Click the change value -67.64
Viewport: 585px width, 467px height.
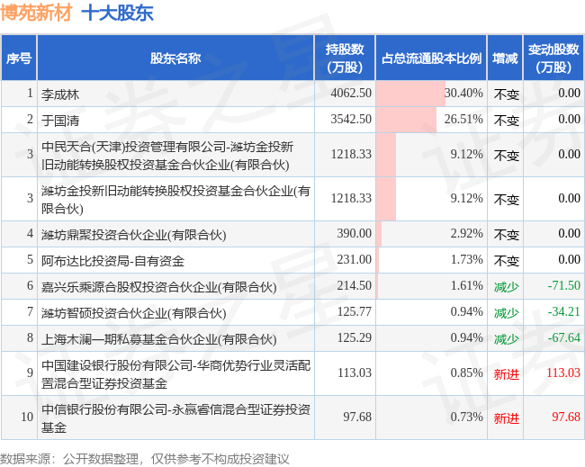563,337
